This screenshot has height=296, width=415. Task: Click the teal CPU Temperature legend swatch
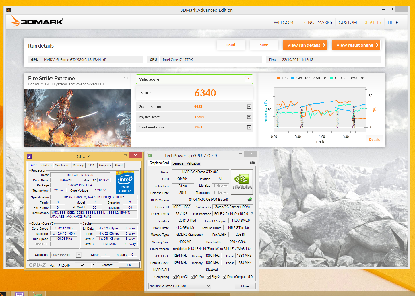pyautogui.click(x=331, y=78)
